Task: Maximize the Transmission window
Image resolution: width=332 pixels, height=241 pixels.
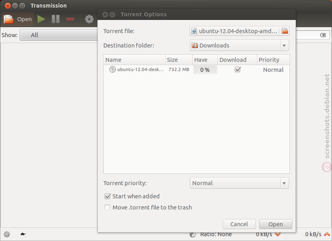Action: 22,6
